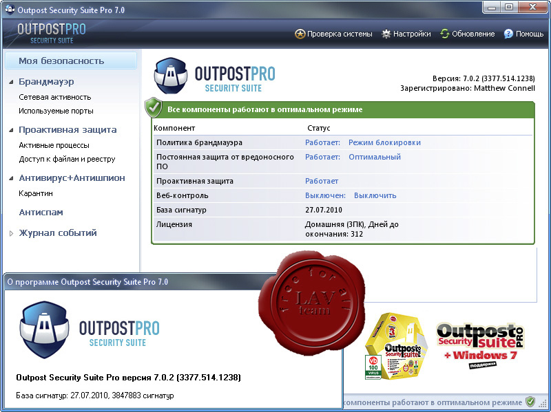Click Оптимальный link
This screenshot has height=412, width=551.
click(x=375, y=157)
